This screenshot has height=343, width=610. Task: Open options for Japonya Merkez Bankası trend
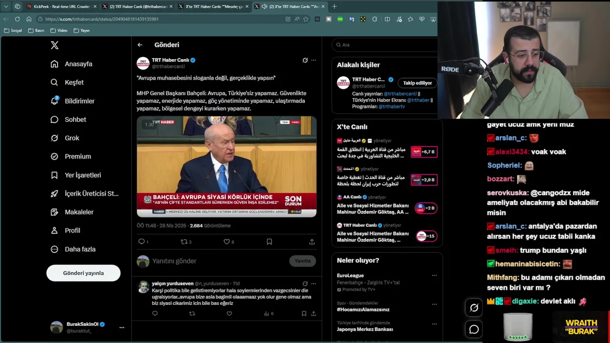click(434, 324)
